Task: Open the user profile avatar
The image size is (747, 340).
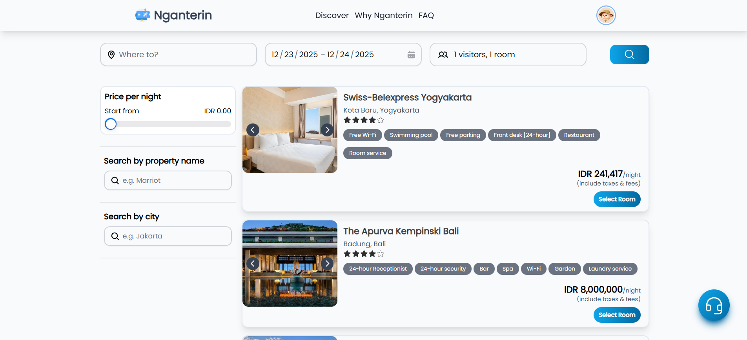Action: pyautogui.click(x=606, y=16)
